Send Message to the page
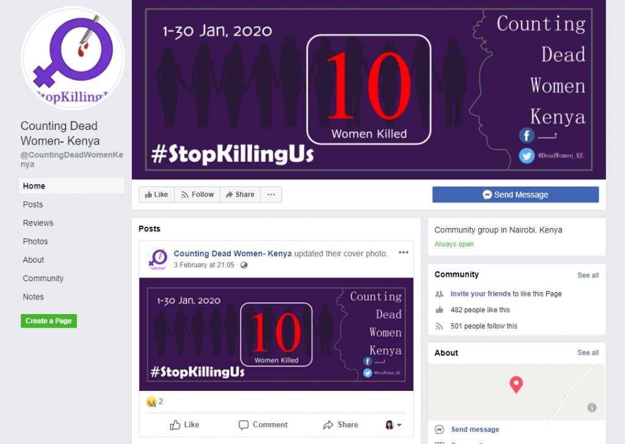 point(515,195)
